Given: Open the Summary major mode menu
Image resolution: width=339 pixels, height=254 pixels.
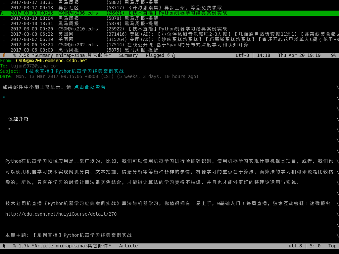Looking at the screenshot, I should coord(128,55).
